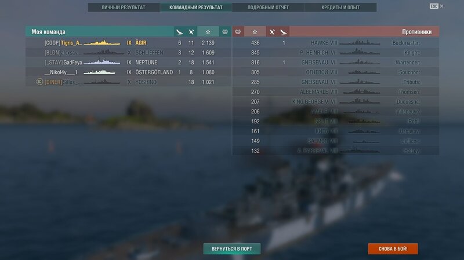This screenshot has width=464, height=260.
Task: Click the rank badge next to [DINER] player
Action: coord(39,82)
